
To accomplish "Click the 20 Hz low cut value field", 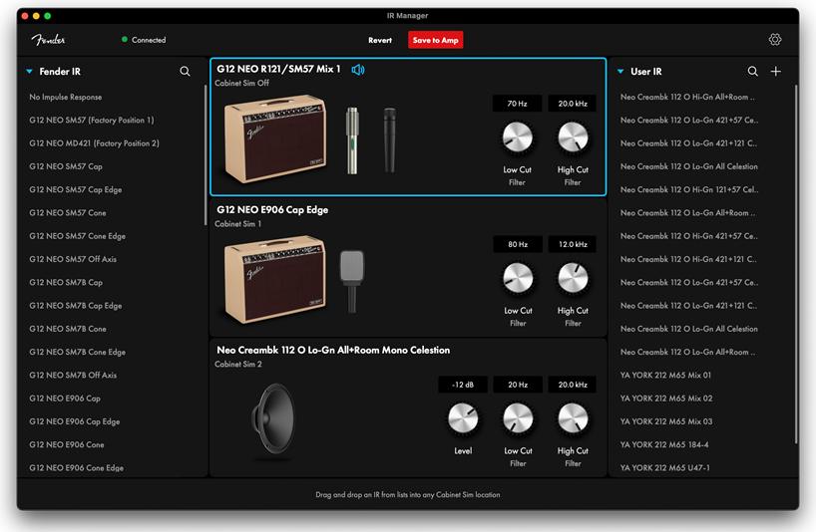I will [x=518, y=385].
